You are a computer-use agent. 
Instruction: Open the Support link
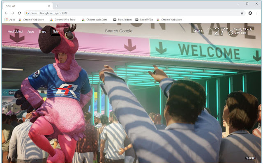250,158
